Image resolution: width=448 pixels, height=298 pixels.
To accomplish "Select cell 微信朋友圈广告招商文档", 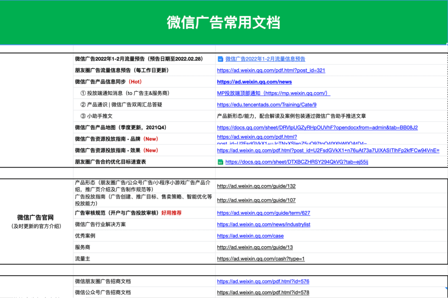I will tap(144, 281).
